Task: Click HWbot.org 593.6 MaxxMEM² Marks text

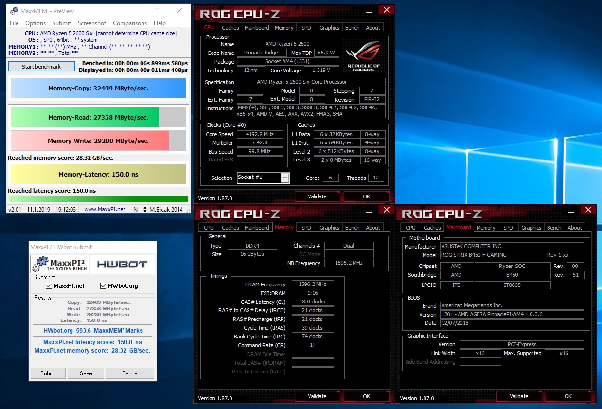Action: coord(93,331)
